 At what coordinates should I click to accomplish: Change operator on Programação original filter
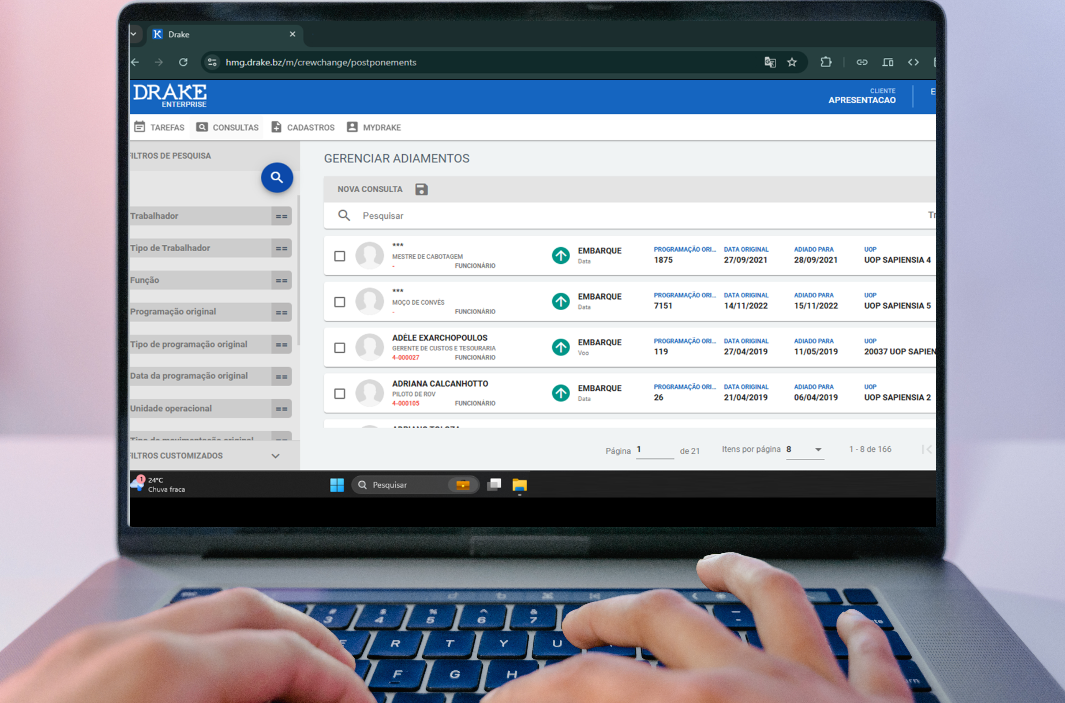(281, 312)
